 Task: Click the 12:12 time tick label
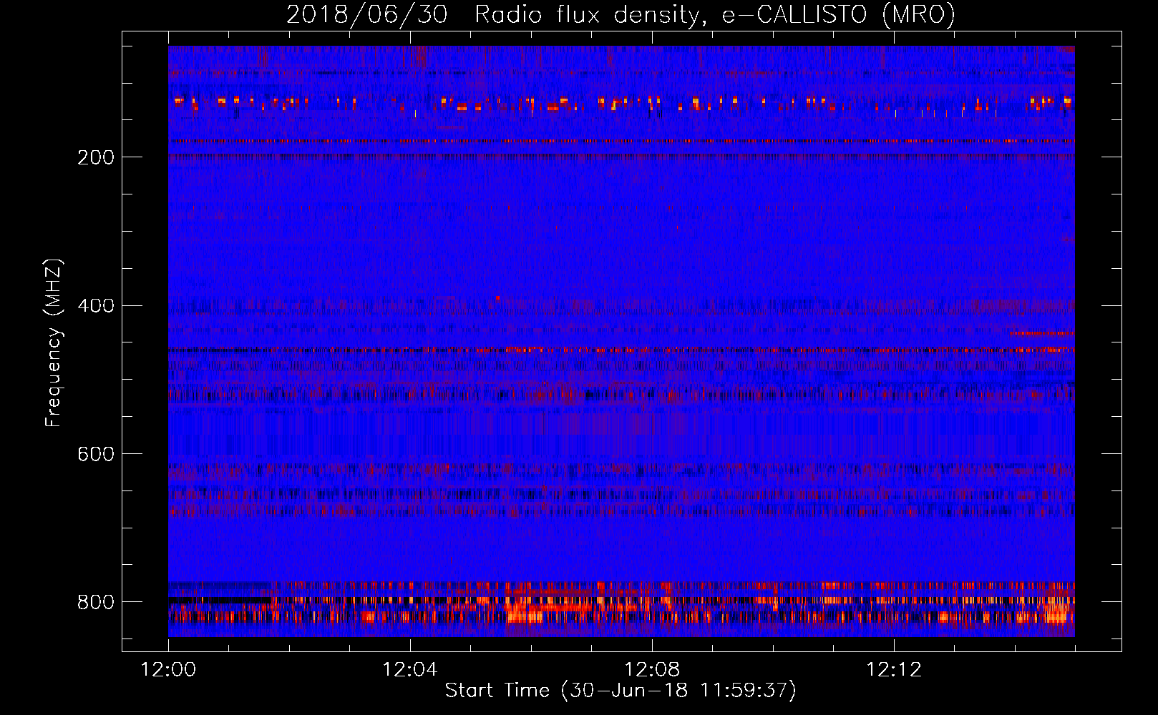click(x=894, y=670)
